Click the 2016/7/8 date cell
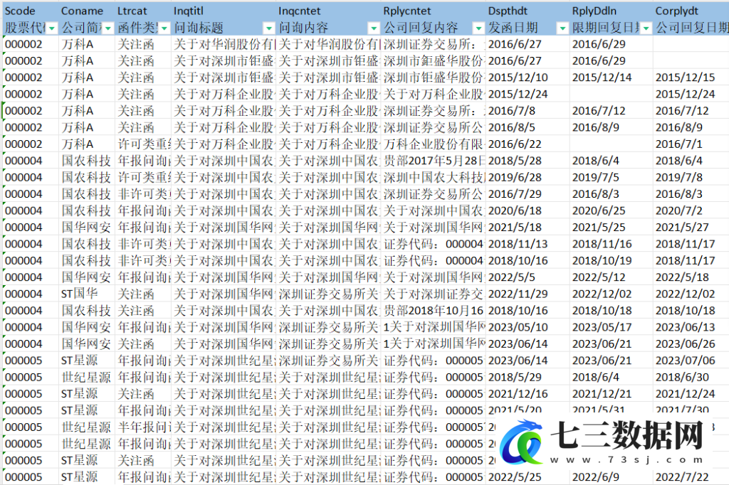 pos(528,111)
